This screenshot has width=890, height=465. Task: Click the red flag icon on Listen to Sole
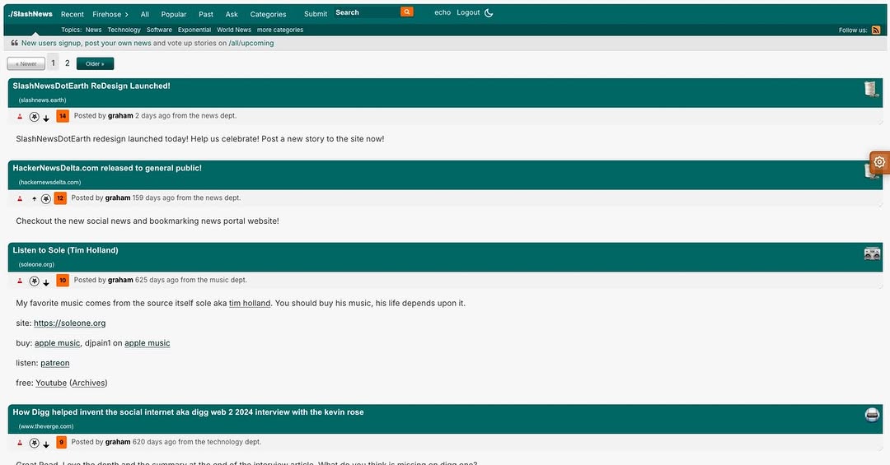(x=20, y=281)
